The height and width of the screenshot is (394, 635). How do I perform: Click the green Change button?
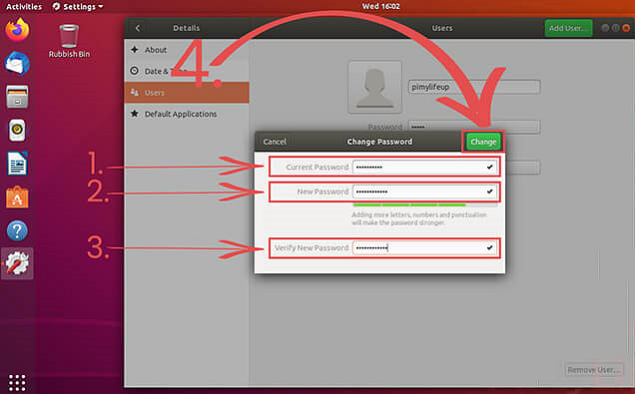(483, 142)
